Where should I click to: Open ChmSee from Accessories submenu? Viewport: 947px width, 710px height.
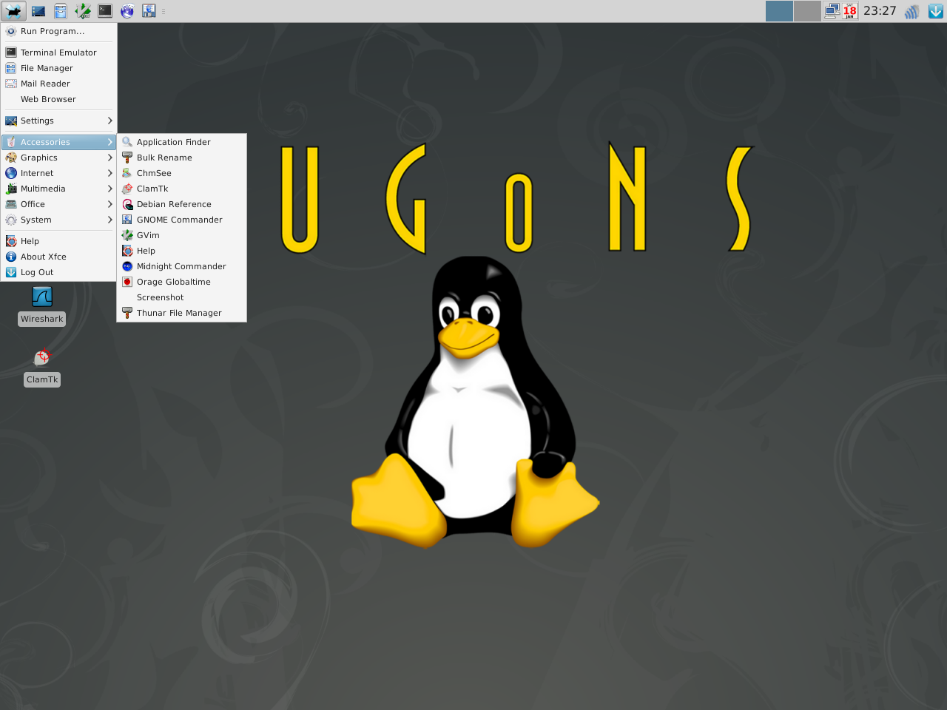pyautogui.click(x=181, y=173)
